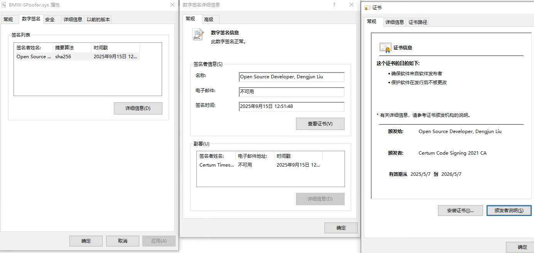Click 颁发给 value Open Source Developer, Dengjun Liu
The height and width of the screenshot is (253, 534).
click(460, 132)
